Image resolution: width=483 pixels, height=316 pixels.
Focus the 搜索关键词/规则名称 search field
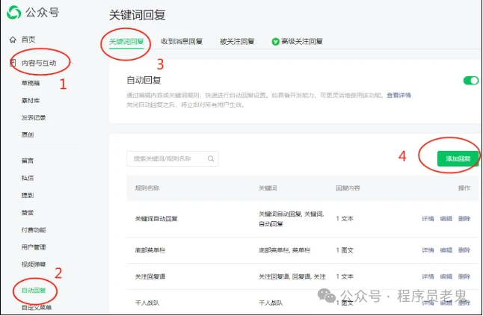click(x=173, y=159)
